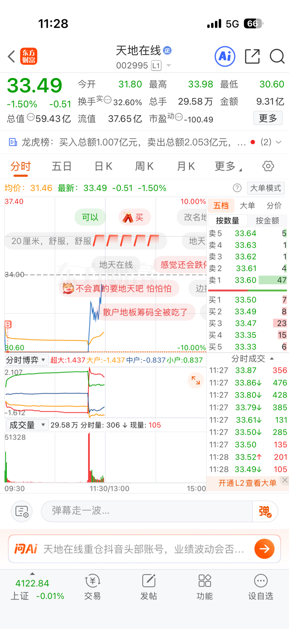Image resolution: width=289 pixels, height=629 pixels.
Task: Toggle order book to 按金额
Action: pos(267,221)
